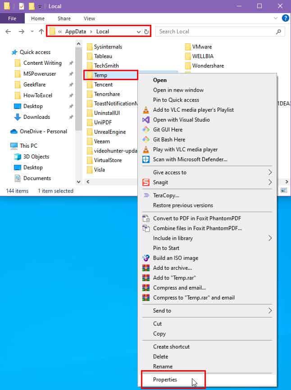Expand the Snagit submenu arrow
Viewport: 291px width, 390px height.
270,182
